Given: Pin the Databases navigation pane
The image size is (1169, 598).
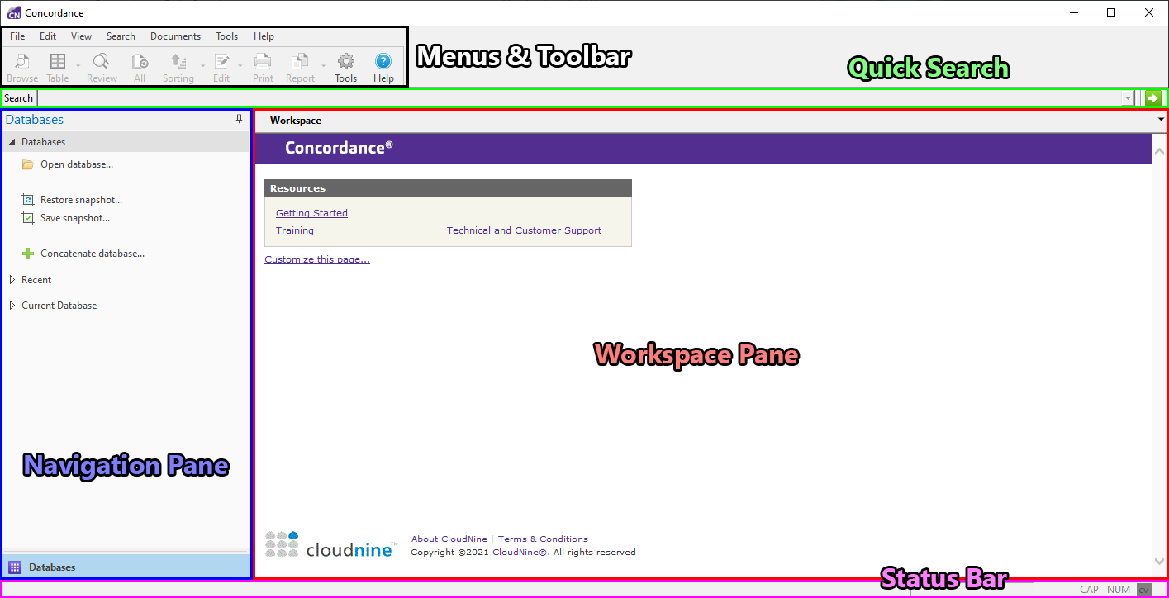Looking at the screenshot, I should [x=240, y=120].
